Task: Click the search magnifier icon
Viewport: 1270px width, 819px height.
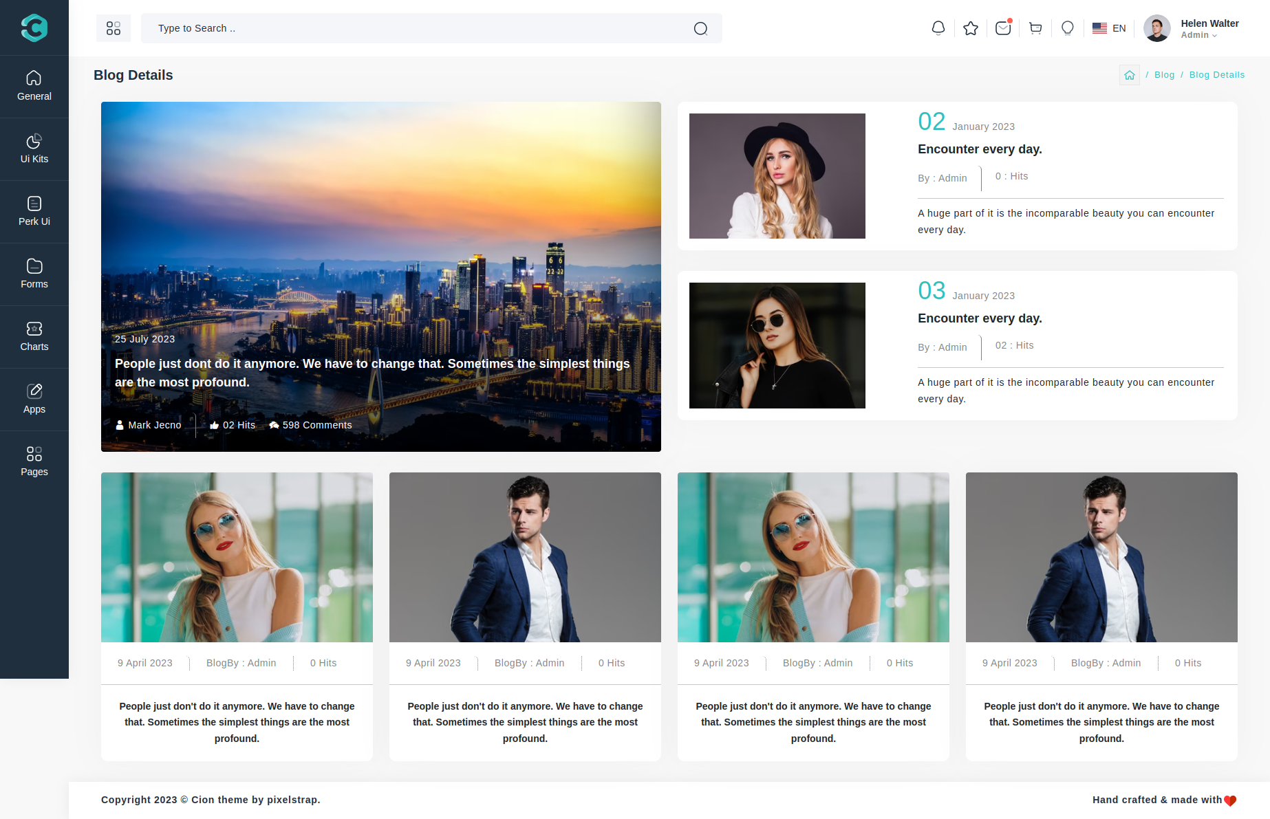Action: (700, 28)
